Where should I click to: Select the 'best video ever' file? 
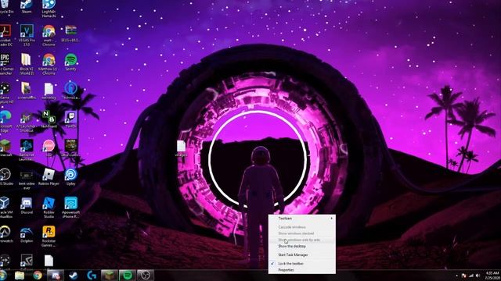[27, 179]
